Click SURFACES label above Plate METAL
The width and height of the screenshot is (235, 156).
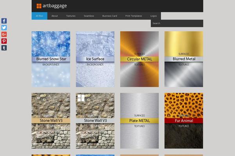[139, 115]
